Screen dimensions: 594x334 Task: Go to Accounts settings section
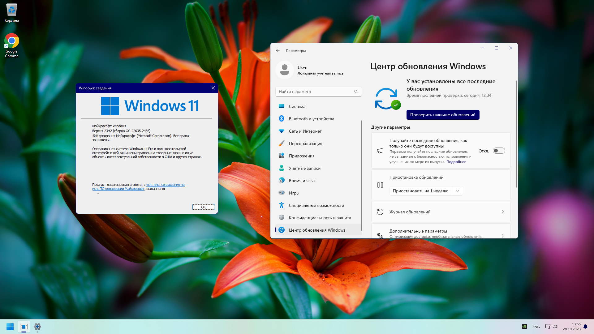(304, 168)
